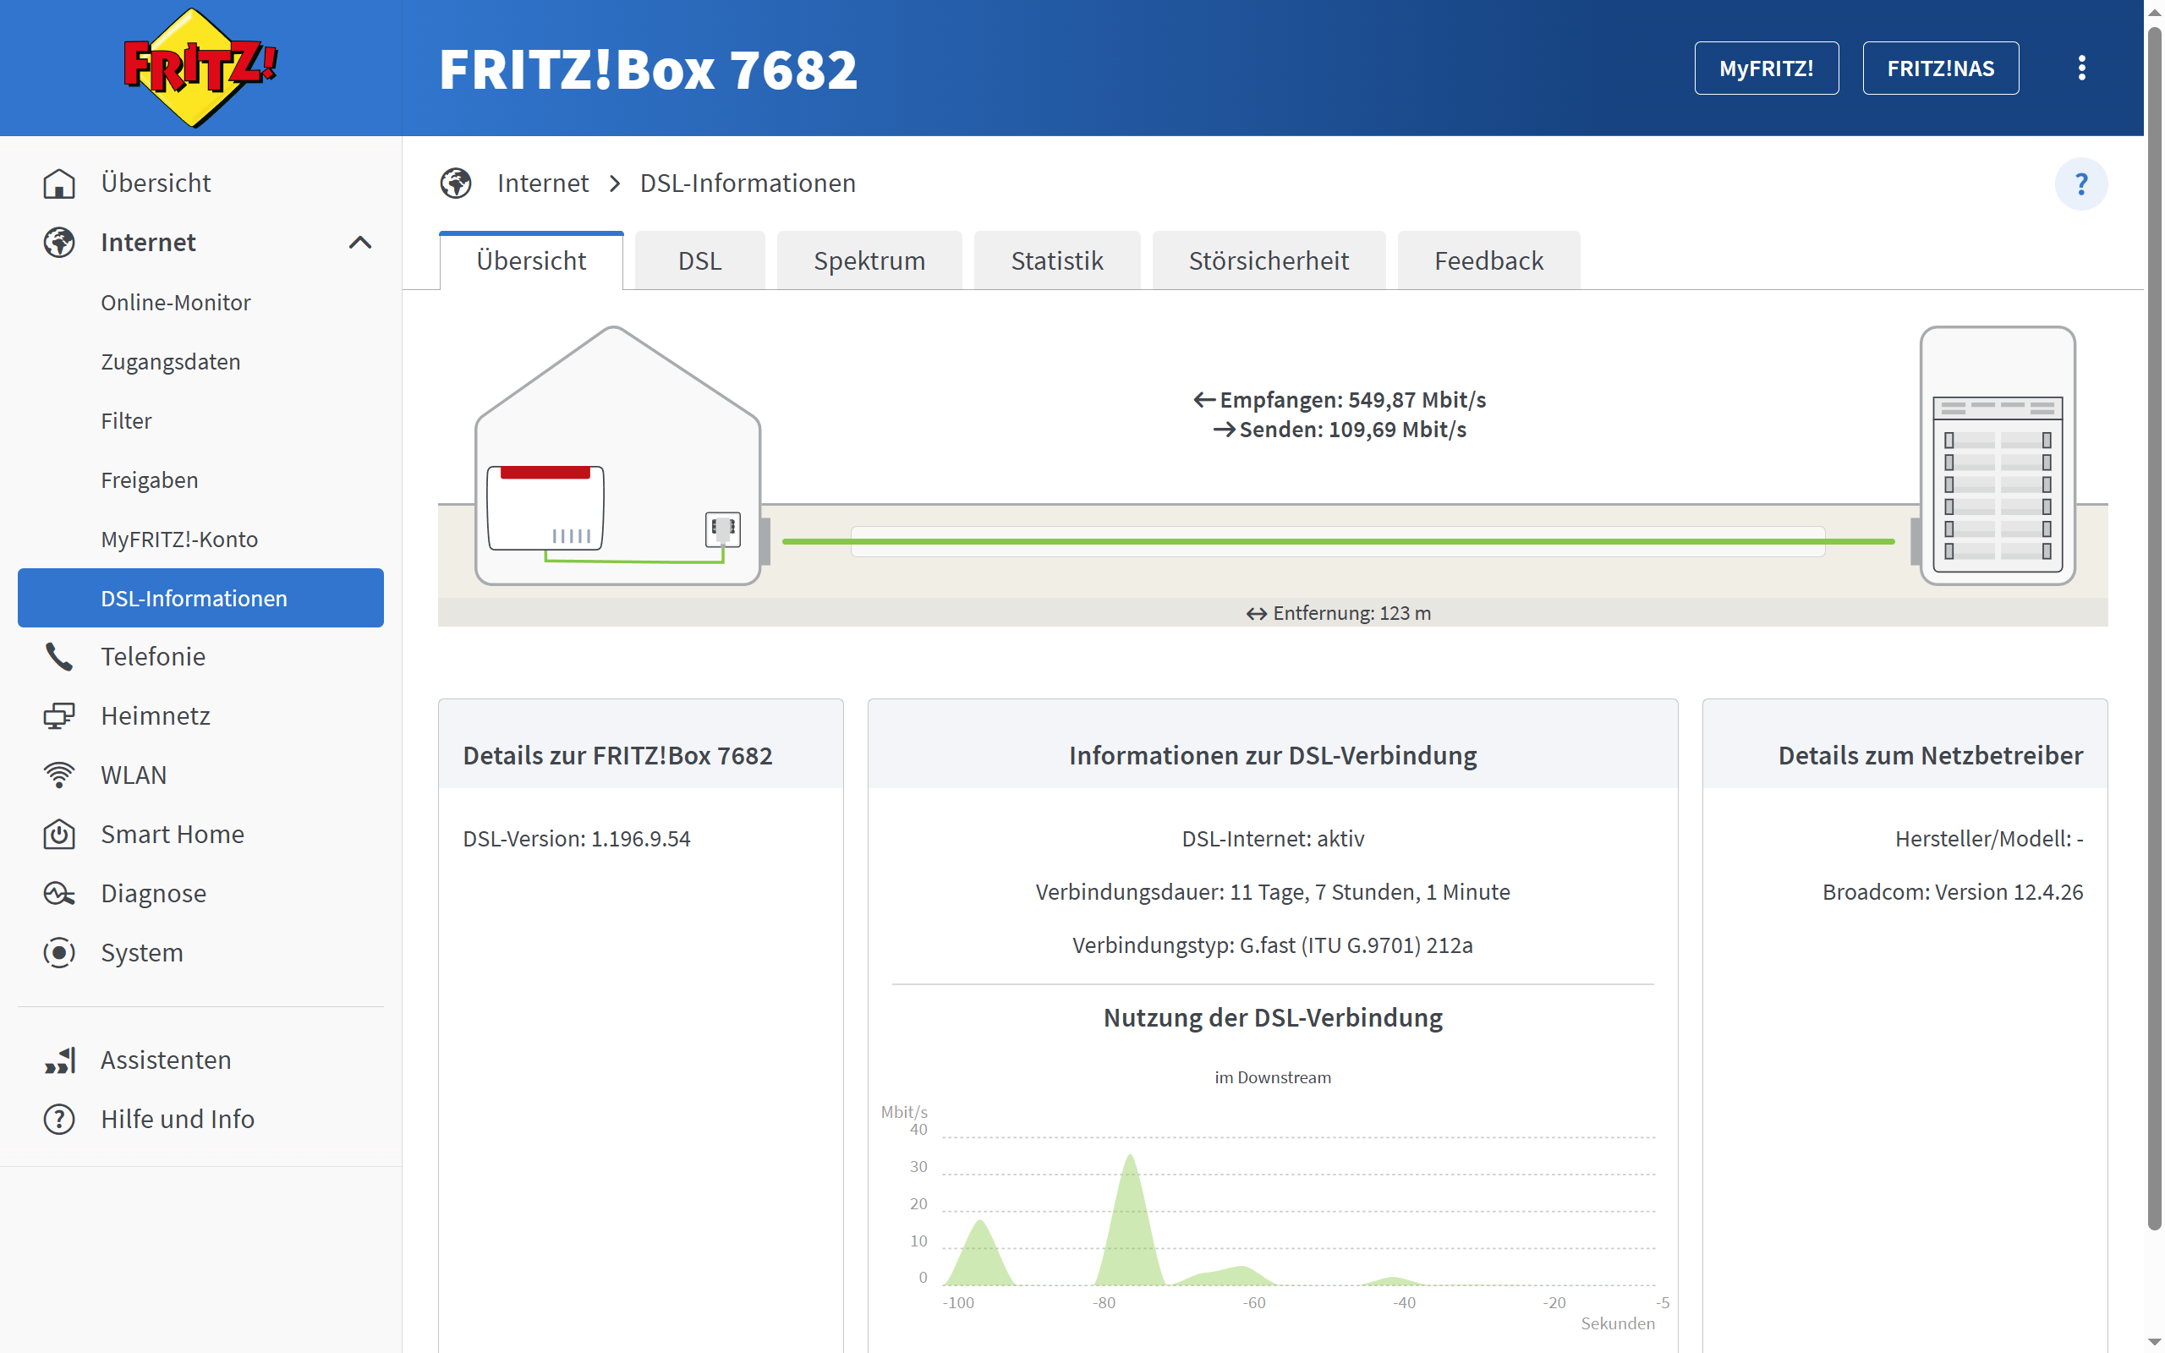Click the Internet breadcrumb link
The width and height of the screenshot is (2165, 1353).
tap(542, 184)
